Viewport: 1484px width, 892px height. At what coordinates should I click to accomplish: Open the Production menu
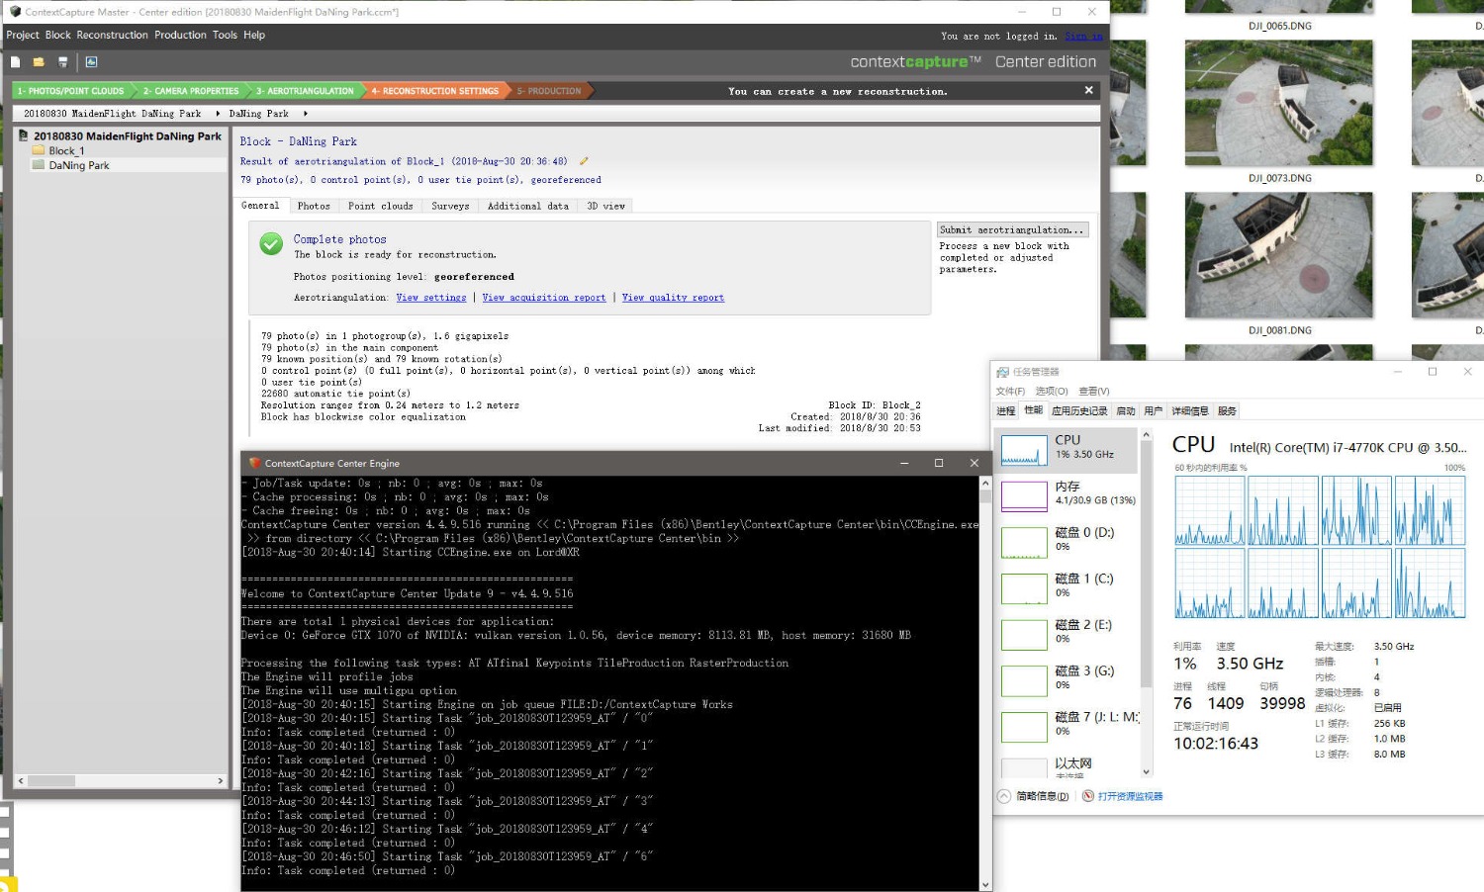180,35
